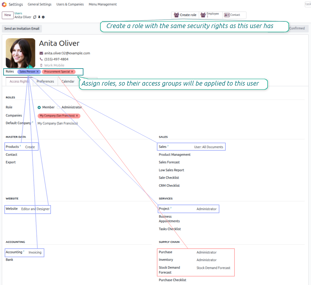Click the Odoo Settings app logo
The height and width of the screenshot is (285, 311).
(4, 4)
